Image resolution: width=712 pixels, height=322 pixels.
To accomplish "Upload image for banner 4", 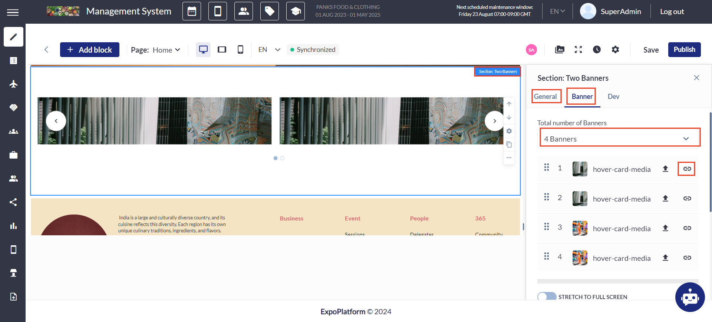I will (666, 258).
